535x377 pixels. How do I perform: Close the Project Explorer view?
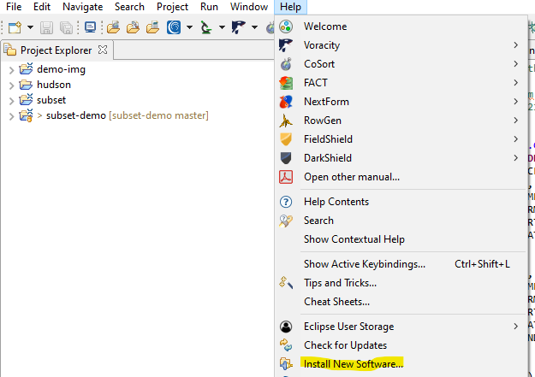click(103, 50)
